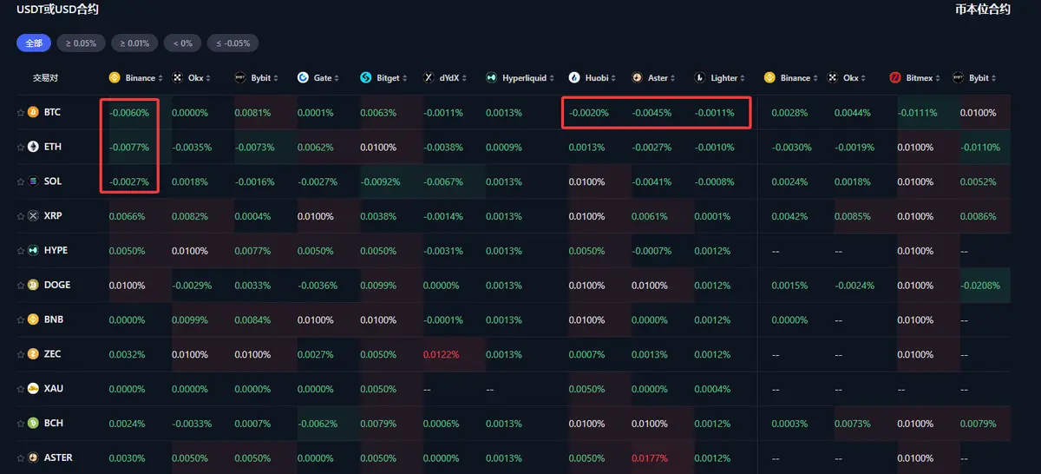Click the XRP coin icon
The image size is (1041, 474).
point(34,216)
